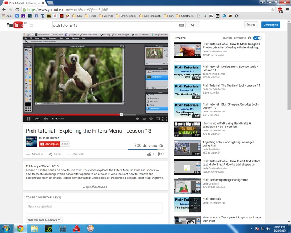
Task: Open the Google bookmark icon
Action: coord(17,16)
